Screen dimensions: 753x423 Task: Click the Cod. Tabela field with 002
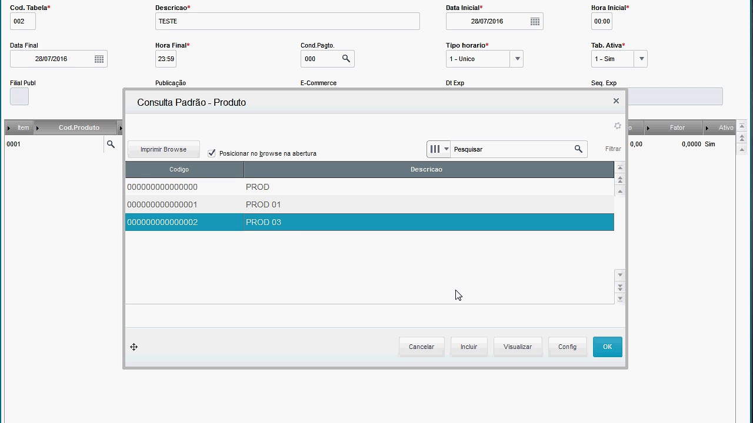pos(23,21)
